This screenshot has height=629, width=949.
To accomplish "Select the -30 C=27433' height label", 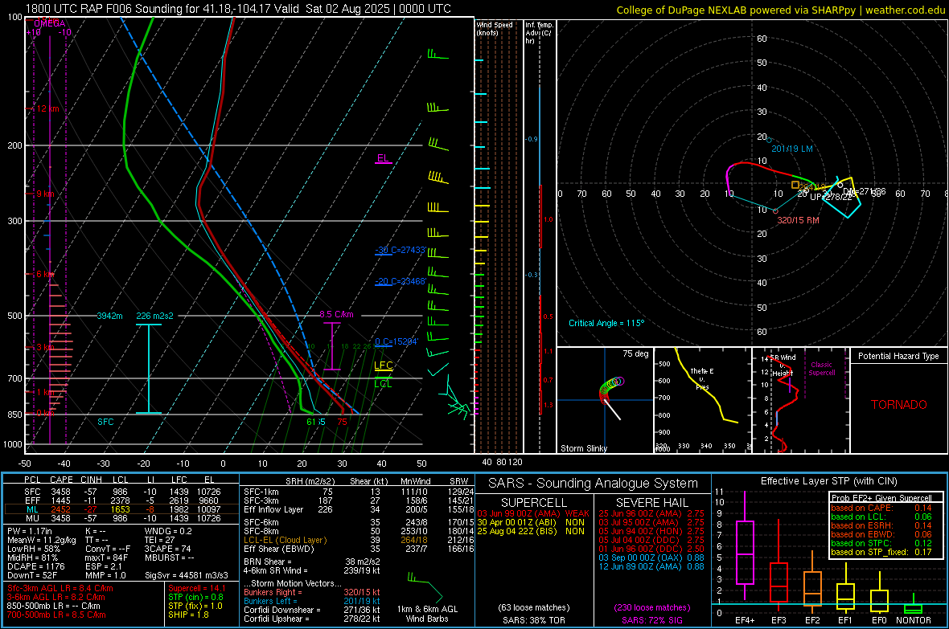I will point(400,250).
